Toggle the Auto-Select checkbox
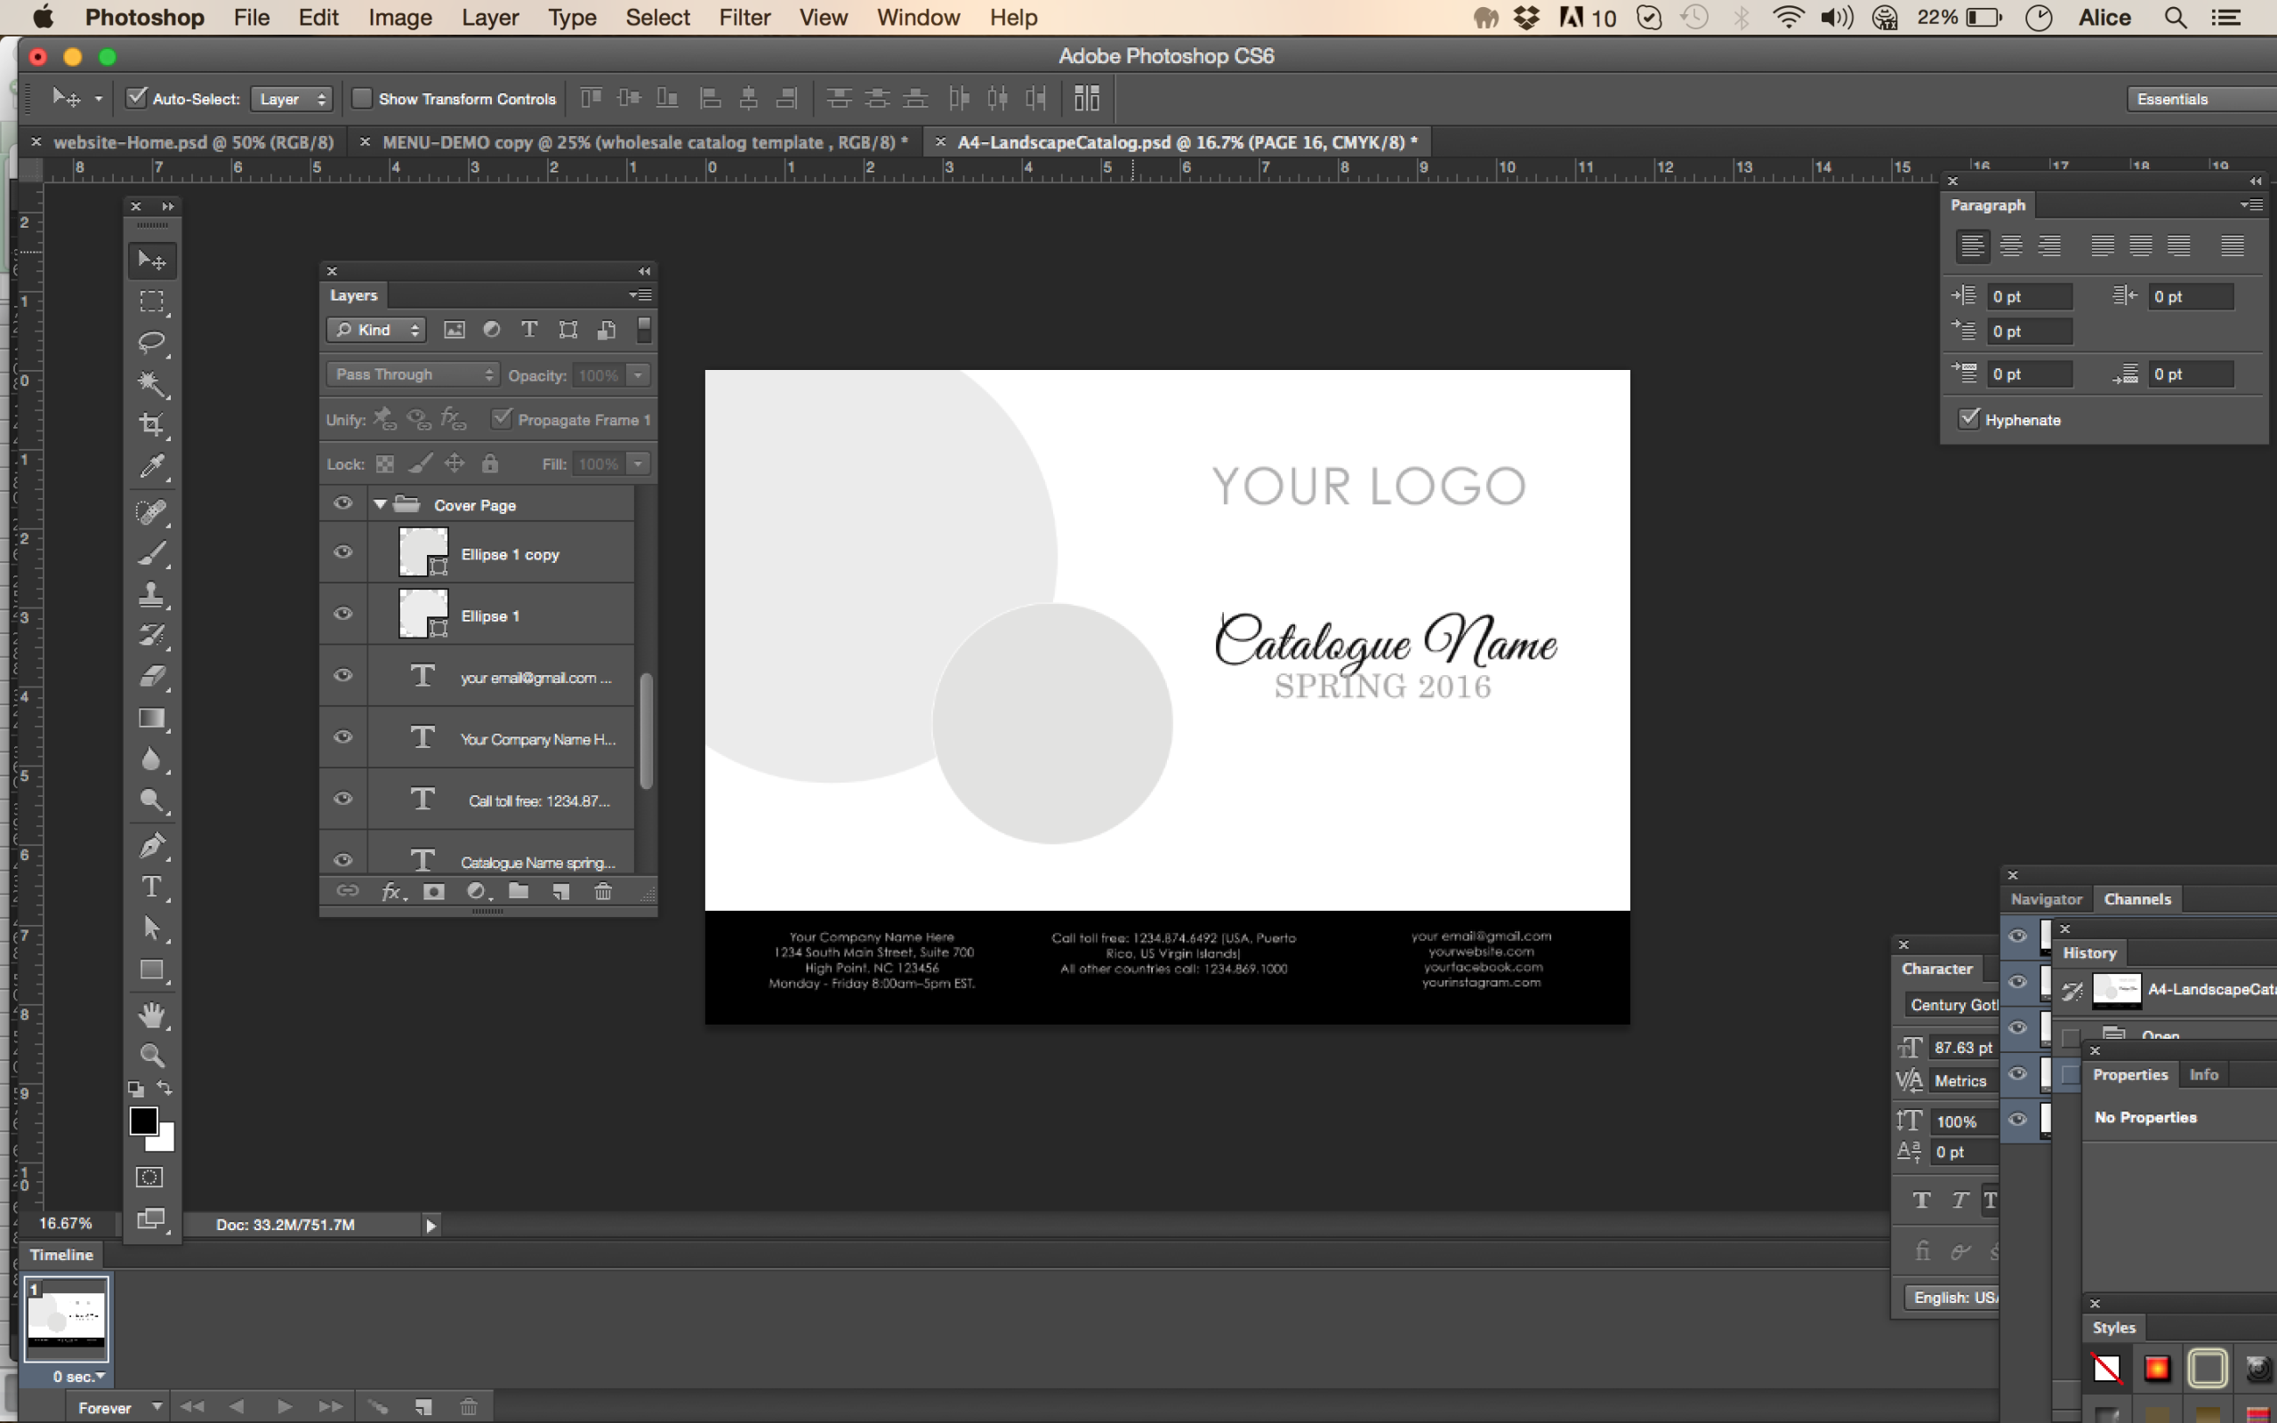 (x=137, y=98)
